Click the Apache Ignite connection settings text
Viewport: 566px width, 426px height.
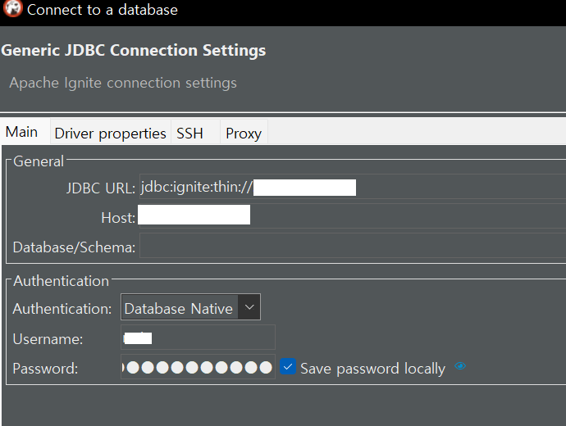point(123,83)
